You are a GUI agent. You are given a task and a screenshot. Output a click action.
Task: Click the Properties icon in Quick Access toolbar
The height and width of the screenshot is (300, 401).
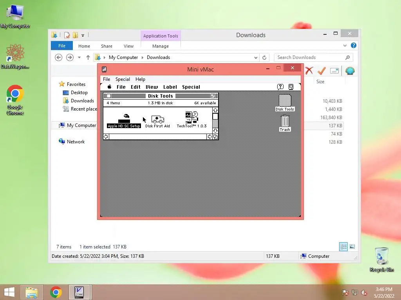click(x=67, y=35)
